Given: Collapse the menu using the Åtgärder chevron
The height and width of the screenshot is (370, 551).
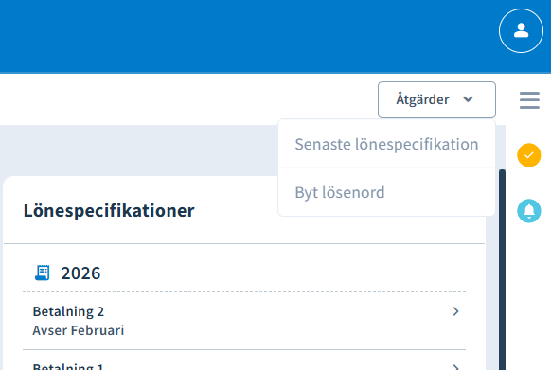Looking at the screenshot, I should [468, 99].
